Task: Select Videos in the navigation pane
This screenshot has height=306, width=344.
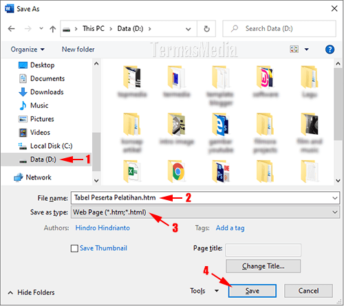Action: pos(34,133)
